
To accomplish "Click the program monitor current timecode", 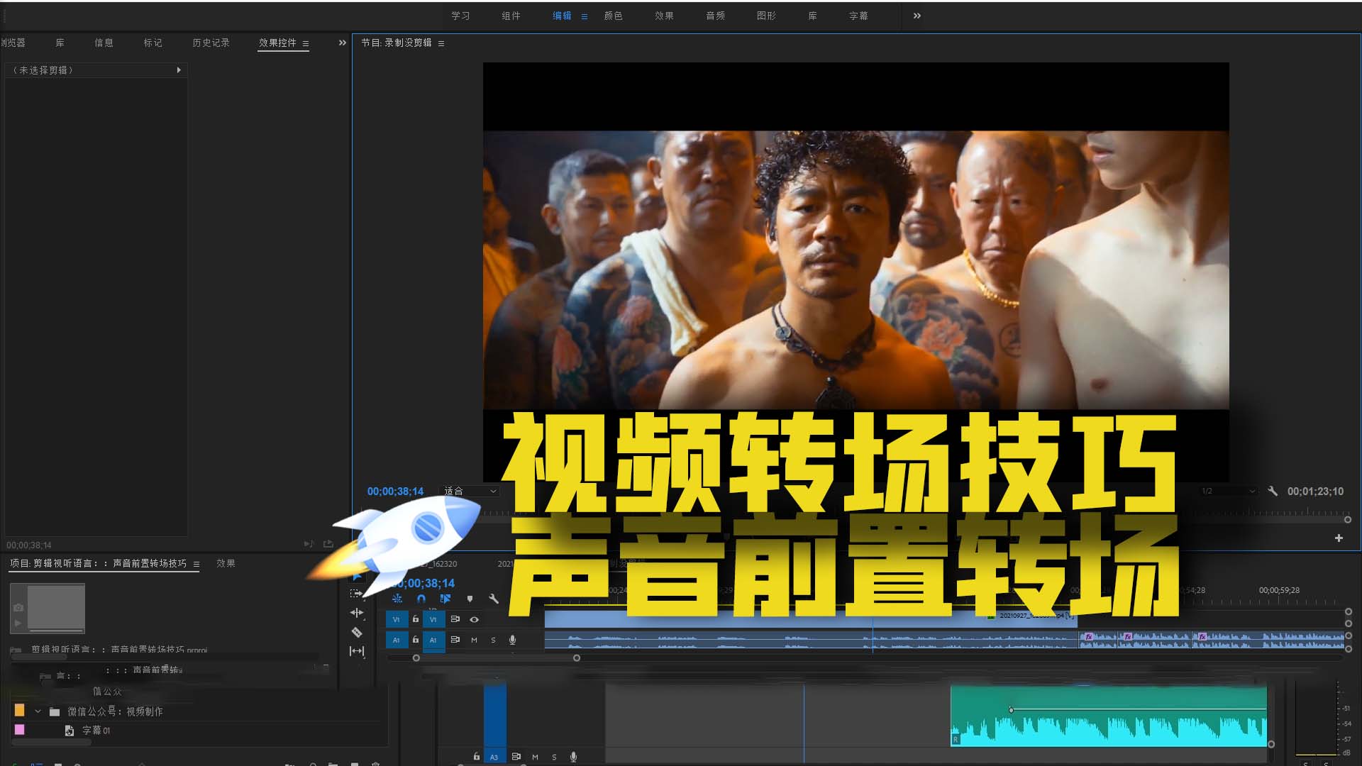I will (395, 492).
